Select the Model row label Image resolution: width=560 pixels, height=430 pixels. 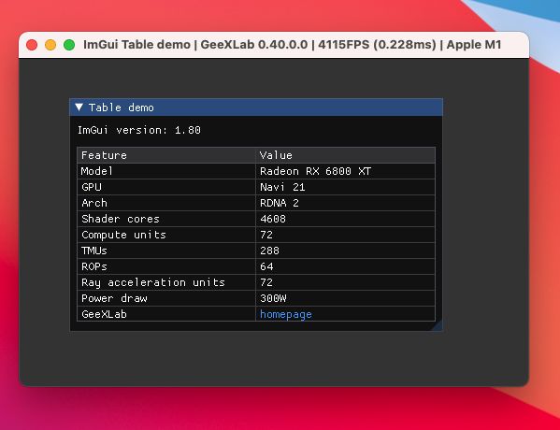(x=97, y=171)
